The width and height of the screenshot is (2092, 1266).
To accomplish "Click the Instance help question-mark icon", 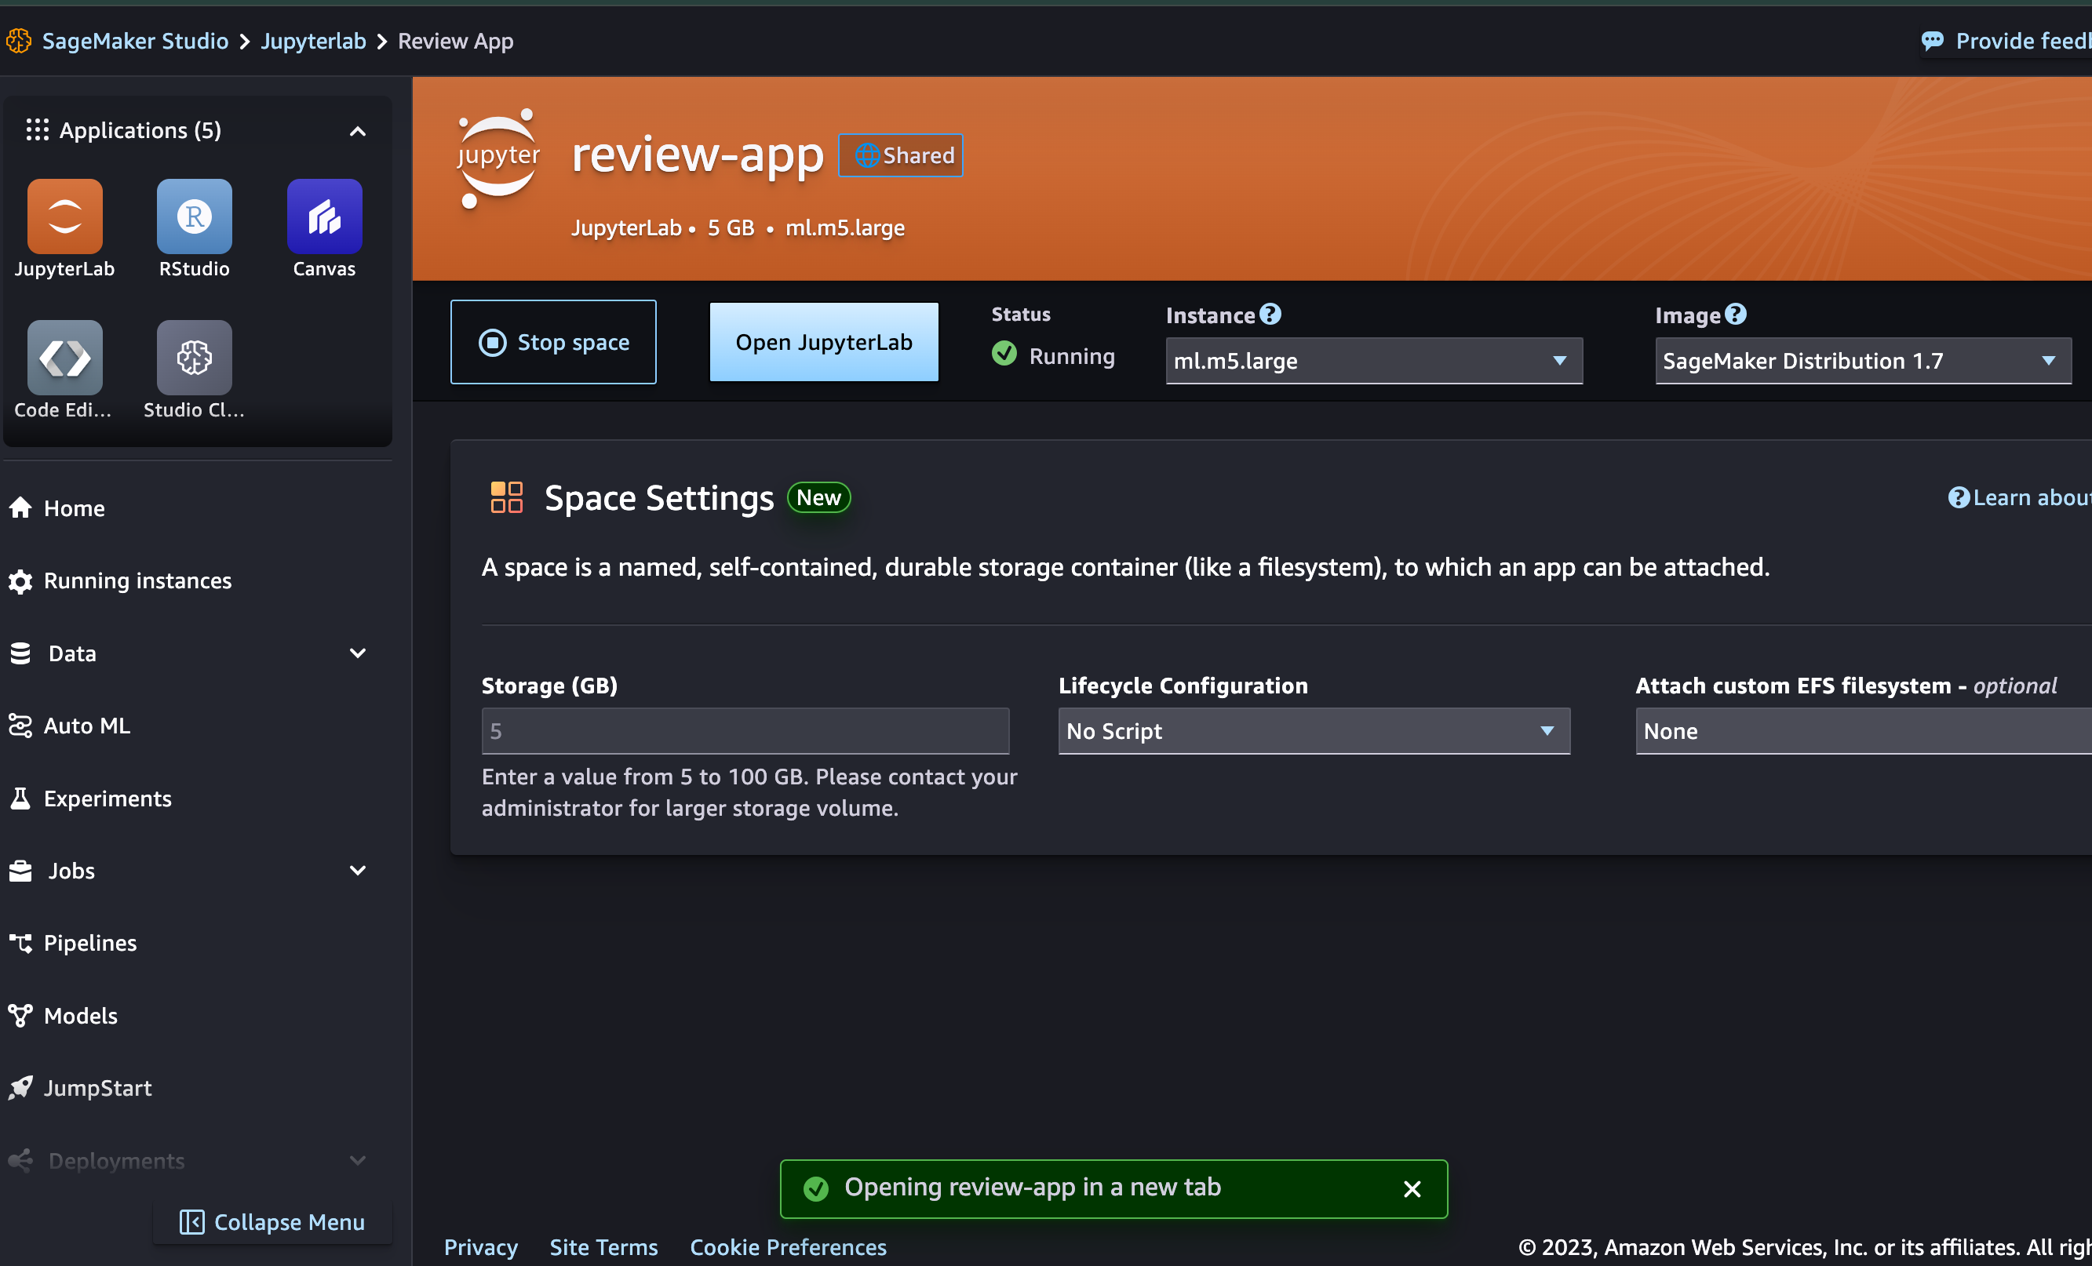I will click(1270, 314).
